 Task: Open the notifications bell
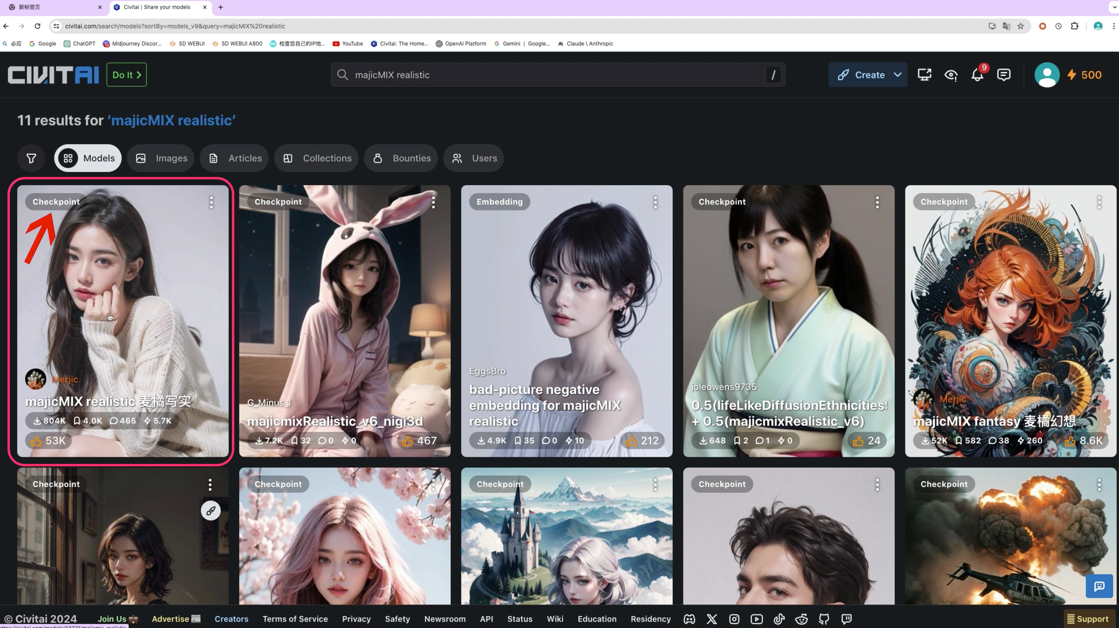click(x=977, y=75)
